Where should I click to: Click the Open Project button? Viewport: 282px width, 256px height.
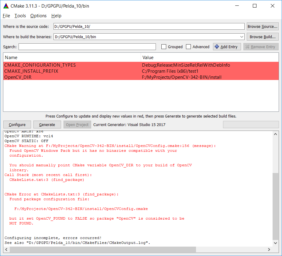(77, 125)
